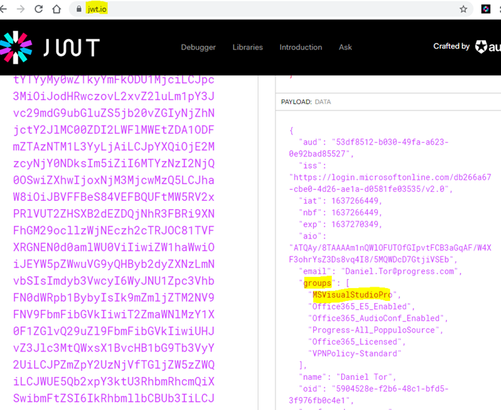Click the 53df8512 aud value
501x410 pixels.
click(x=369, y=148)
